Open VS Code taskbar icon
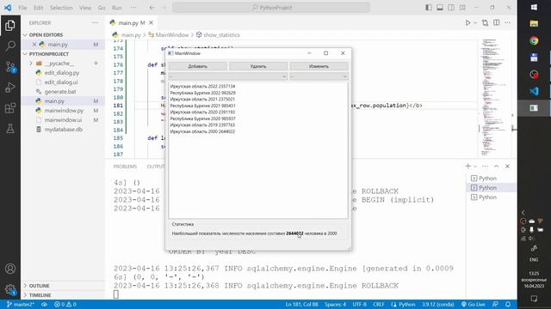The height and width of the screenshot is (309, 551). pyautogui.click(x=534, y=91)
